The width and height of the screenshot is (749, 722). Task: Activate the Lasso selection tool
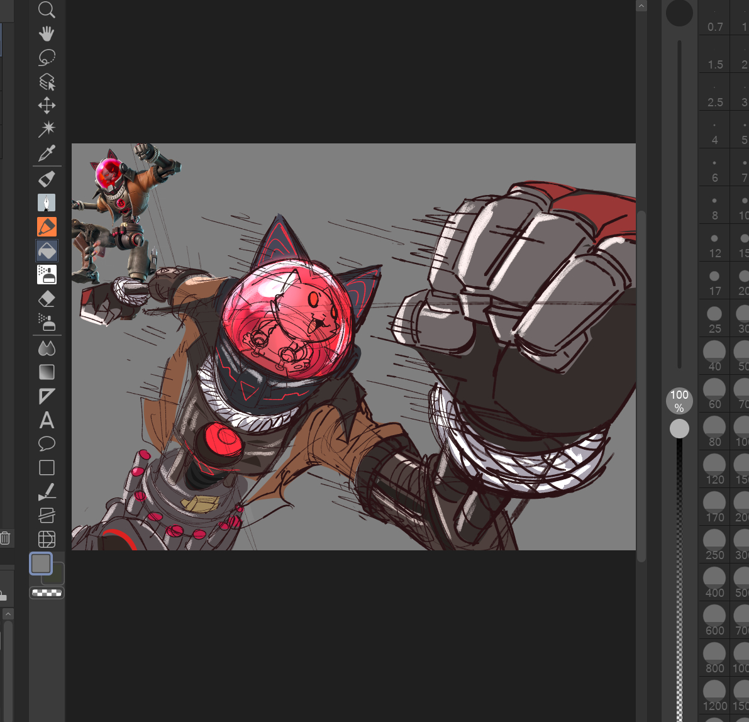(47, 57)
